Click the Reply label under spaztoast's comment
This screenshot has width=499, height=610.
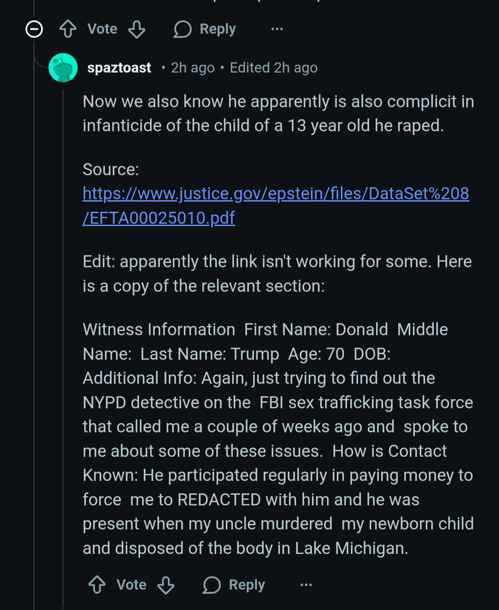click(x=247, y=585)
